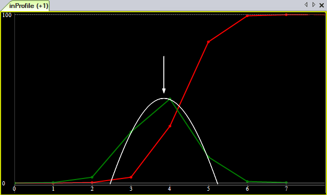Click the 100 label on vertical axis

tap(7, 15)
